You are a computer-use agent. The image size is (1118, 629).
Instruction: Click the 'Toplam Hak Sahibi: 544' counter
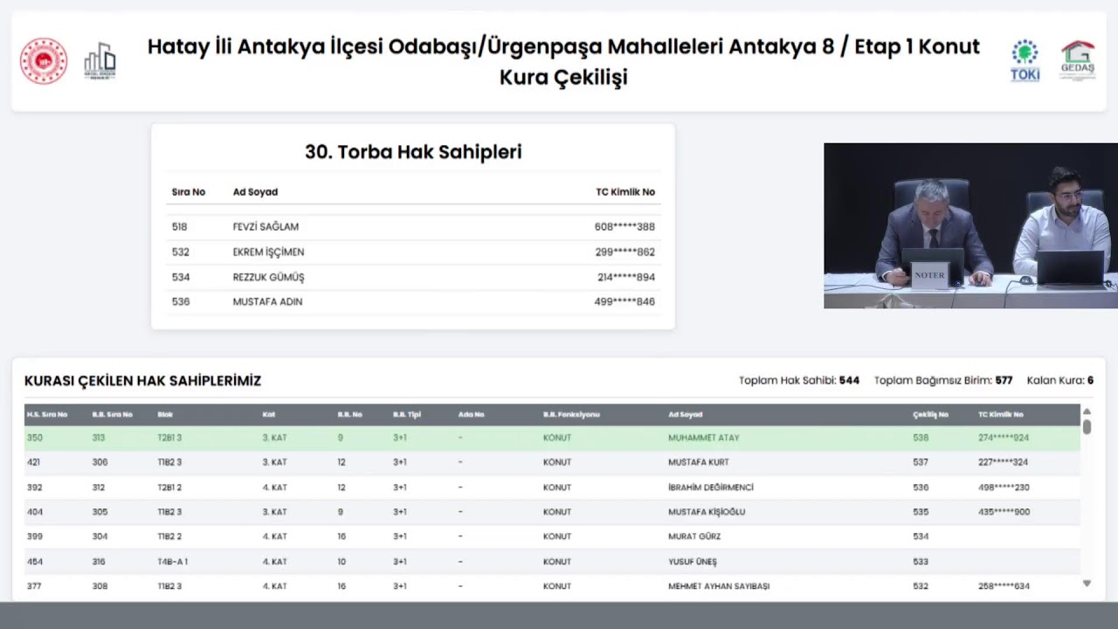[799, 381]
